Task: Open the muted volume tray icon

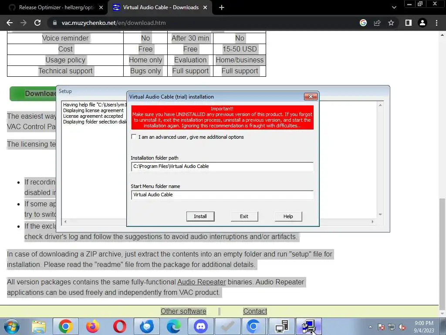Action: [402, 327]
